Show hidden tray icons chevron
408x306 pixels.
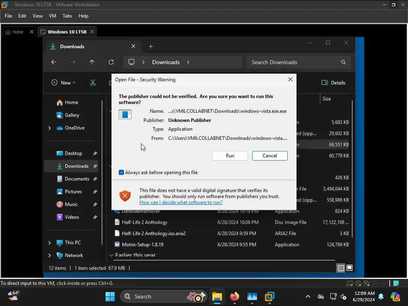[308, 296]
